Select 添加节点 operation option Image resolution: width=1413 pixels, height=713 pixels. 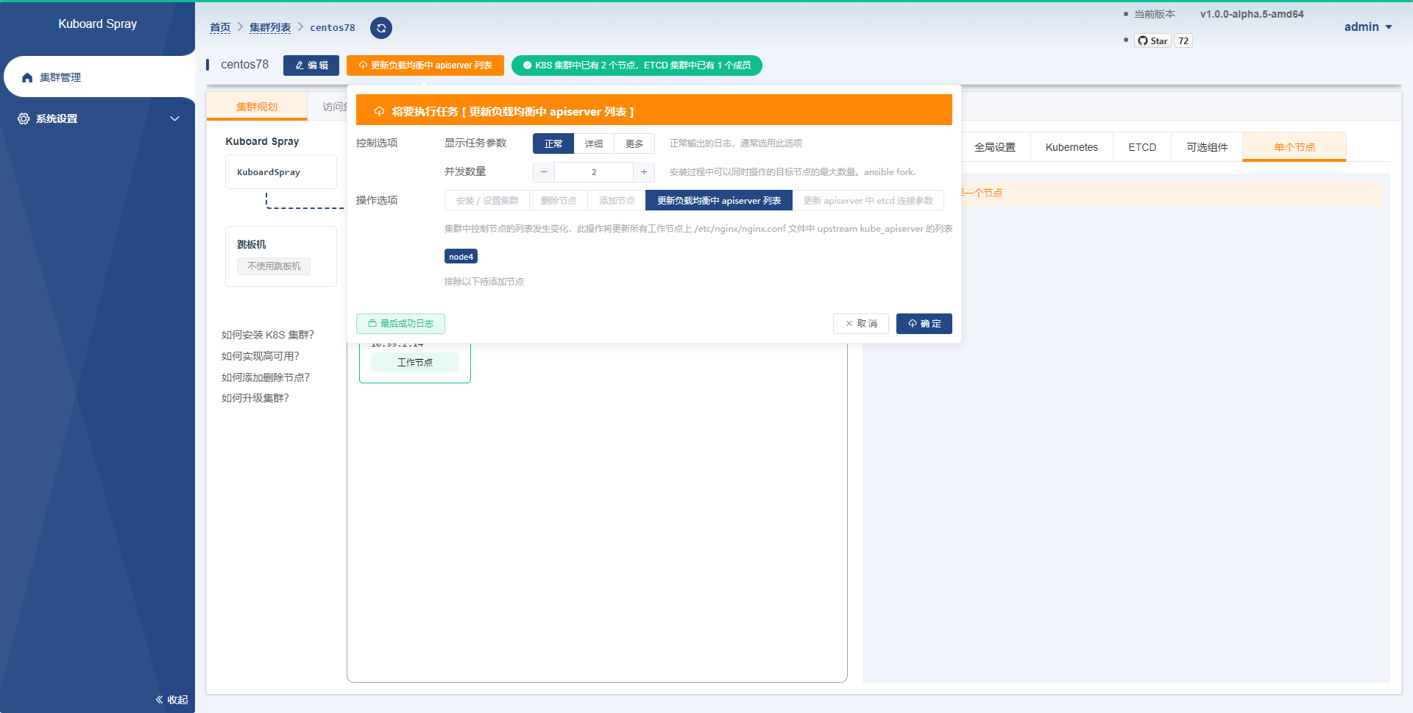point(617,201)
